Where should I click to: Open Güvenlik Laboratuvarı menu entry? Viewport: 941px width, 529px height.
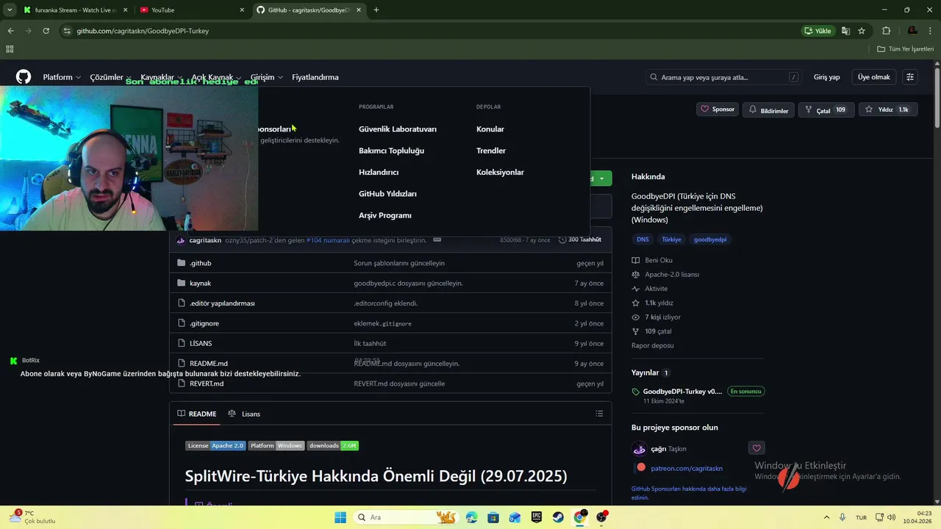[x=398, y=129]
